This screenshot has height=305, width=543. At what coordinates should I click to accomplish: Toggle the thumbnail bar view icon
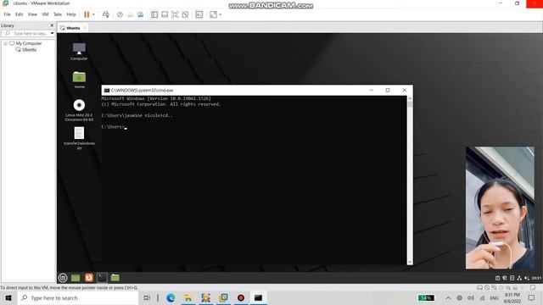(165, 14)
